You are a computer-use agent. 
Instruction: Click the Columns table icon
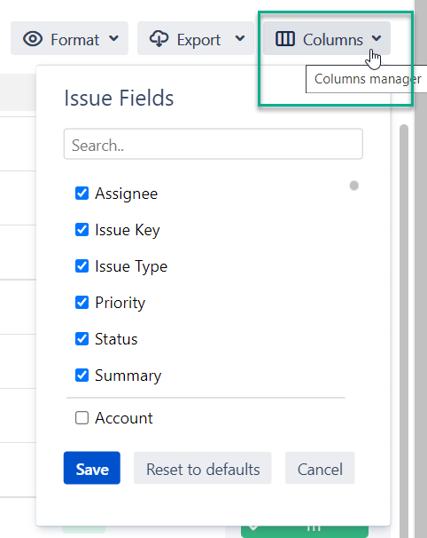[x=285, y=38]
